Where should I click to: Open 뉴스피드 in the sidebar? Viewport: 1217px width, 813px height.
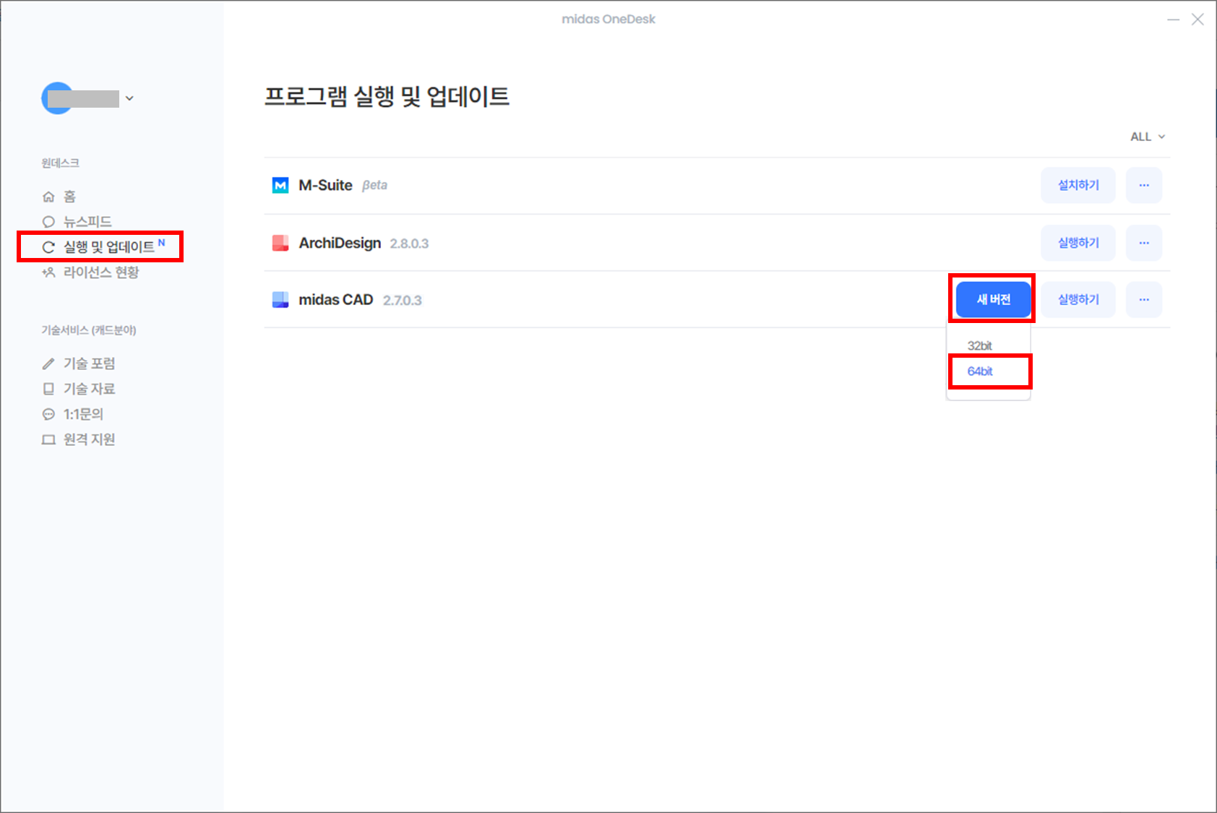pos(87,222)
